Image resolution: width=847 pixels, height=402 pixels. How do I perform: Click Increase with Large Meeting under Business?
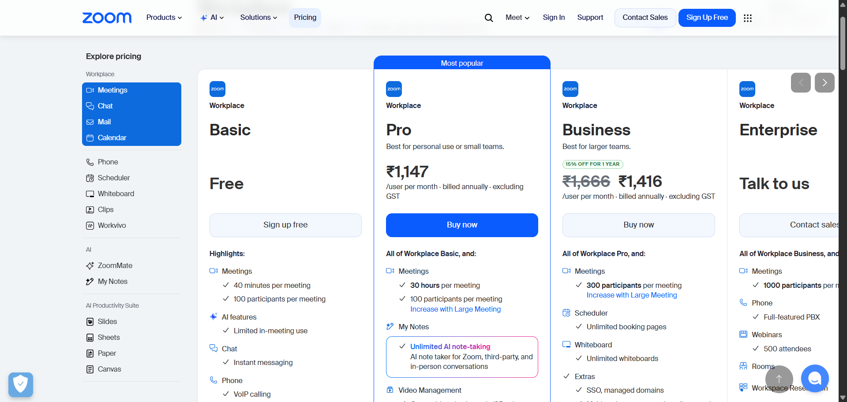pyautogui.click(x=632, y=295)
